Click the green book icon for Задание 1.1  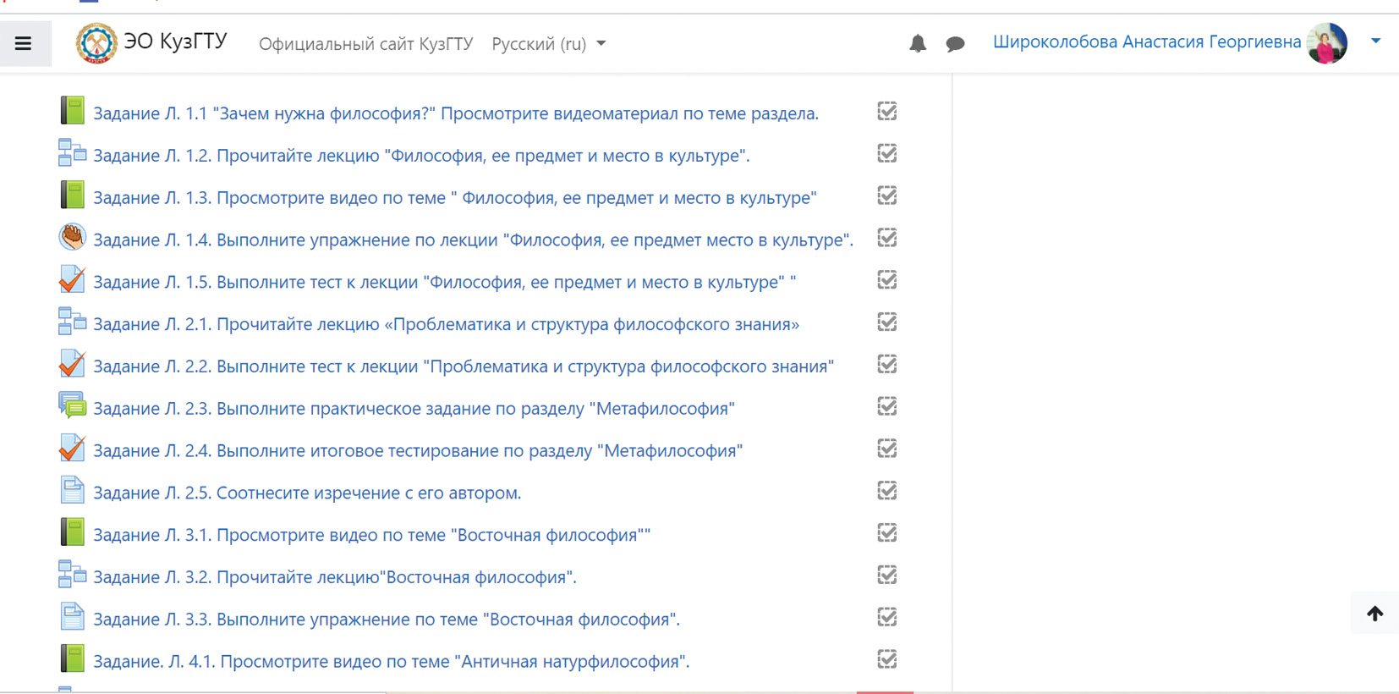pyautogui.click(x=73, y=111)
